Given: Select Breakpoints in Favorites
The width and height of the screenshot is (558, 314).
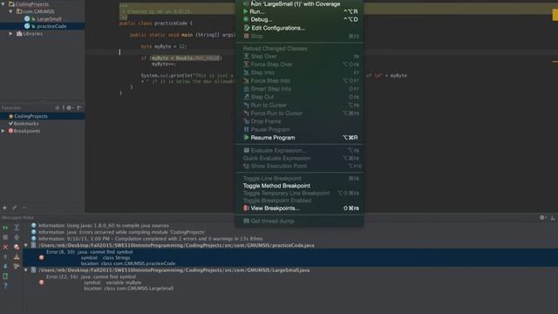Looking at the screenshot, I should pyautogui.click(x=27, y=131).
